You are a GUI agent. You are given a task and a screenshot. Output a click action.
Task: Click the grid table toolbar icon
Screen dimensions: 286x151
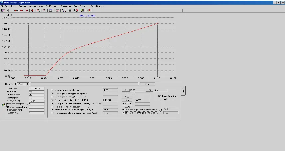click(x=51, y=10)
